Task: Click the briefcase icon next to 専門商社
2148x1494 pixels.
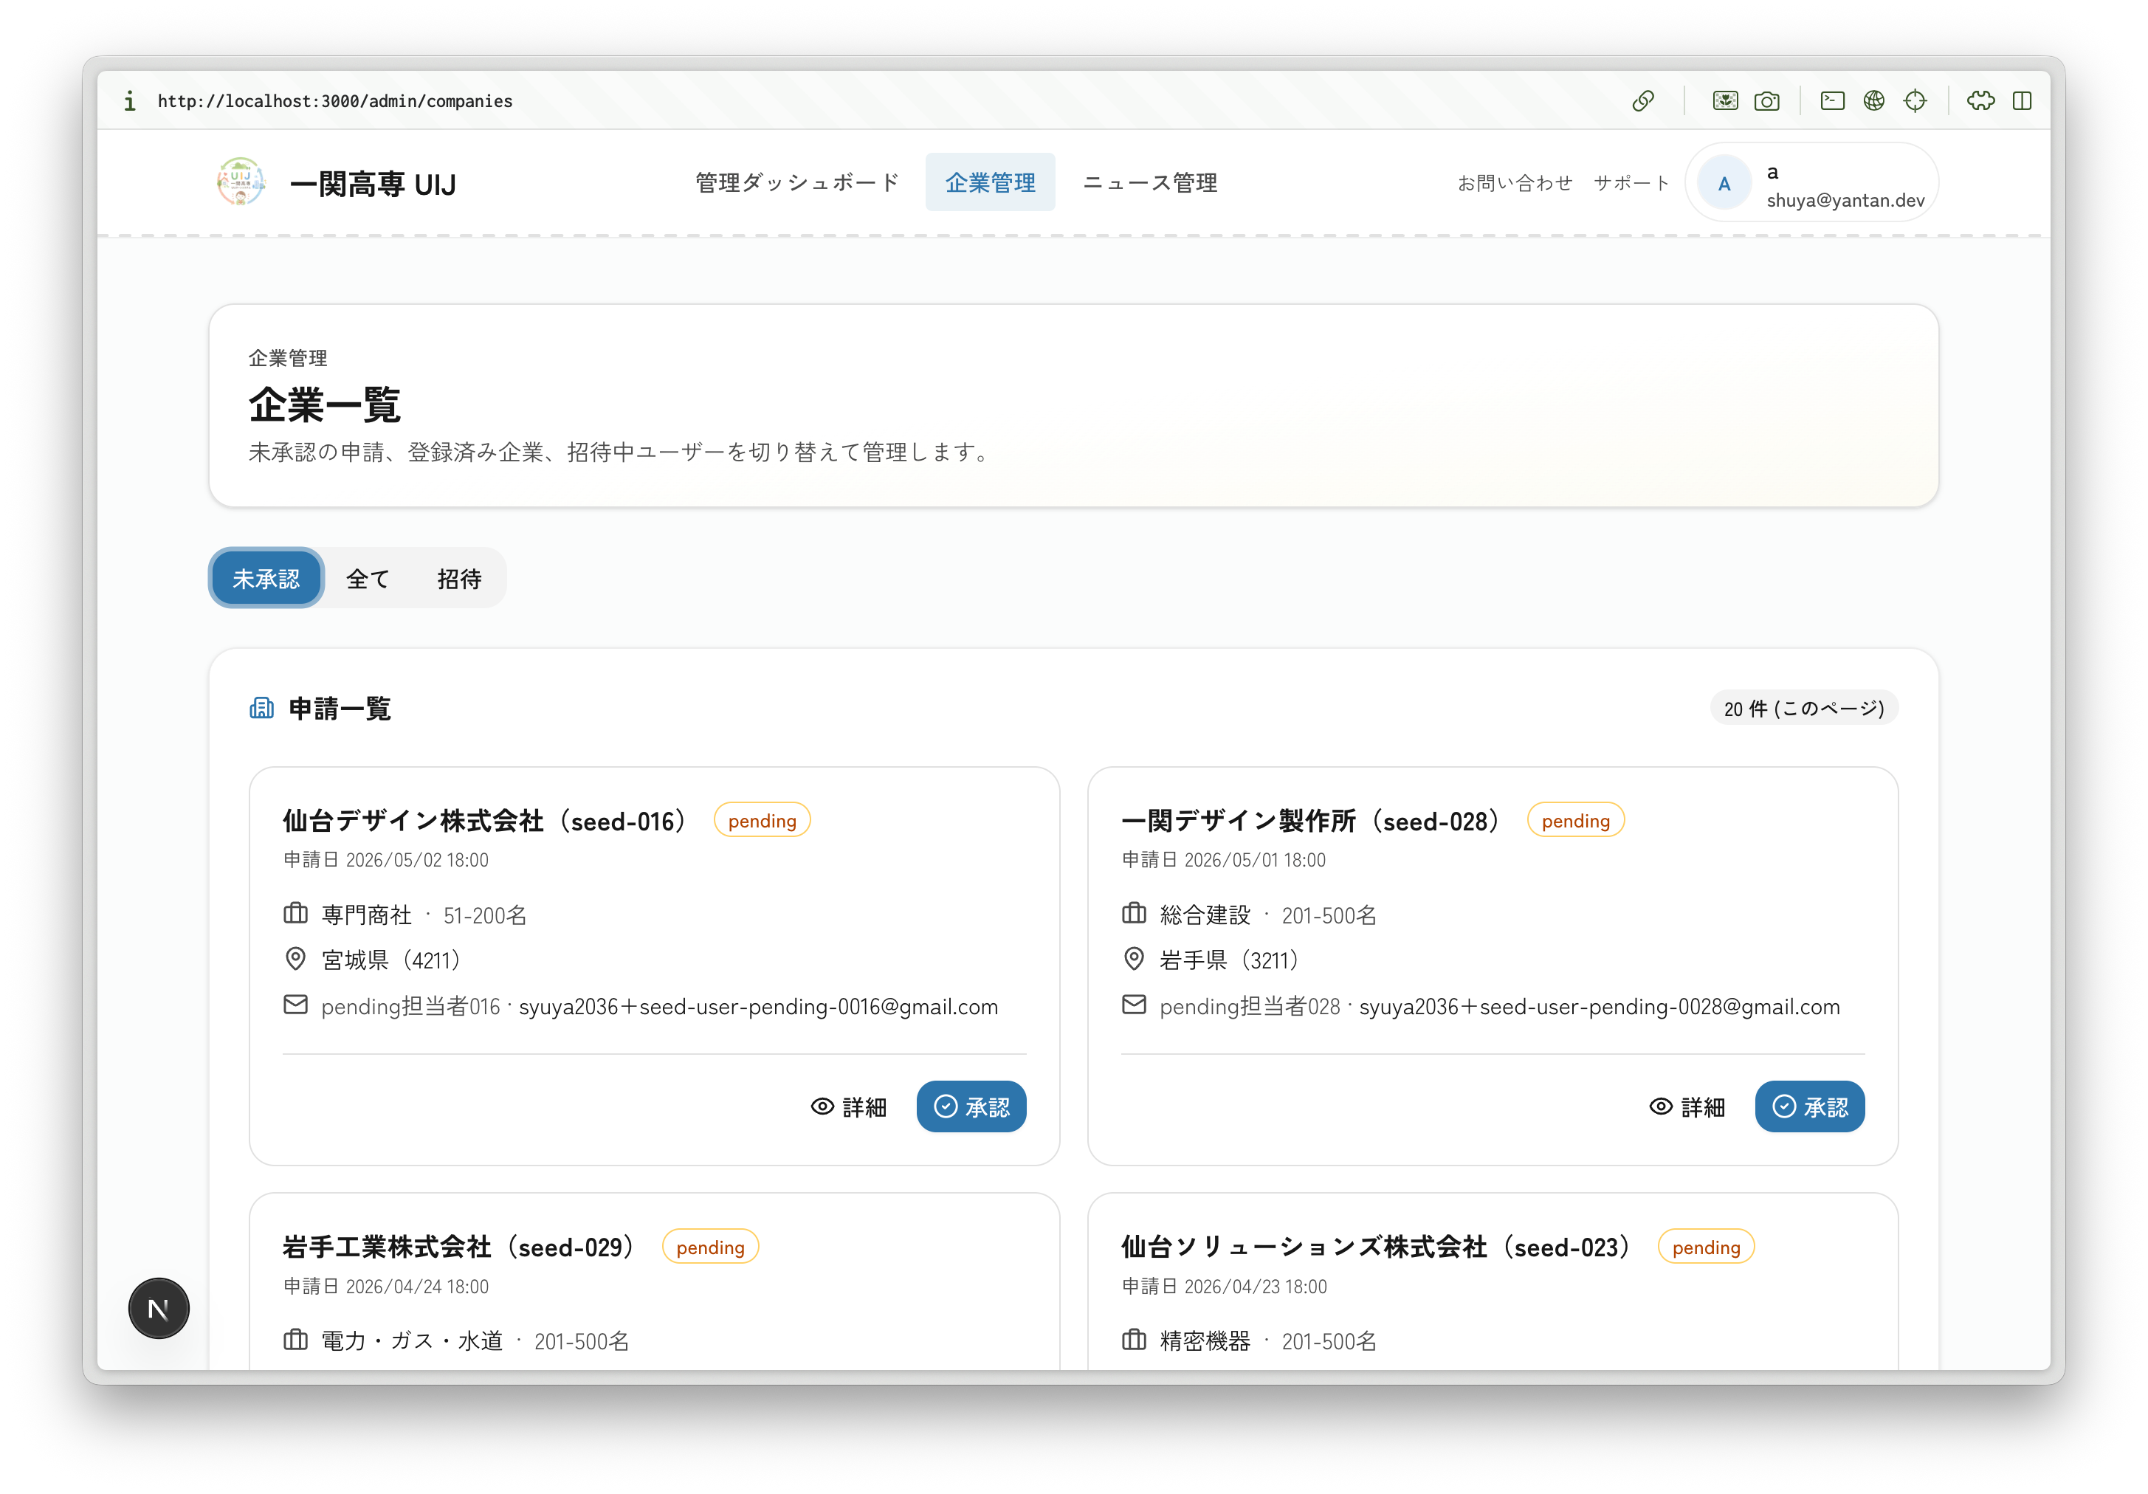Action: 296,913
